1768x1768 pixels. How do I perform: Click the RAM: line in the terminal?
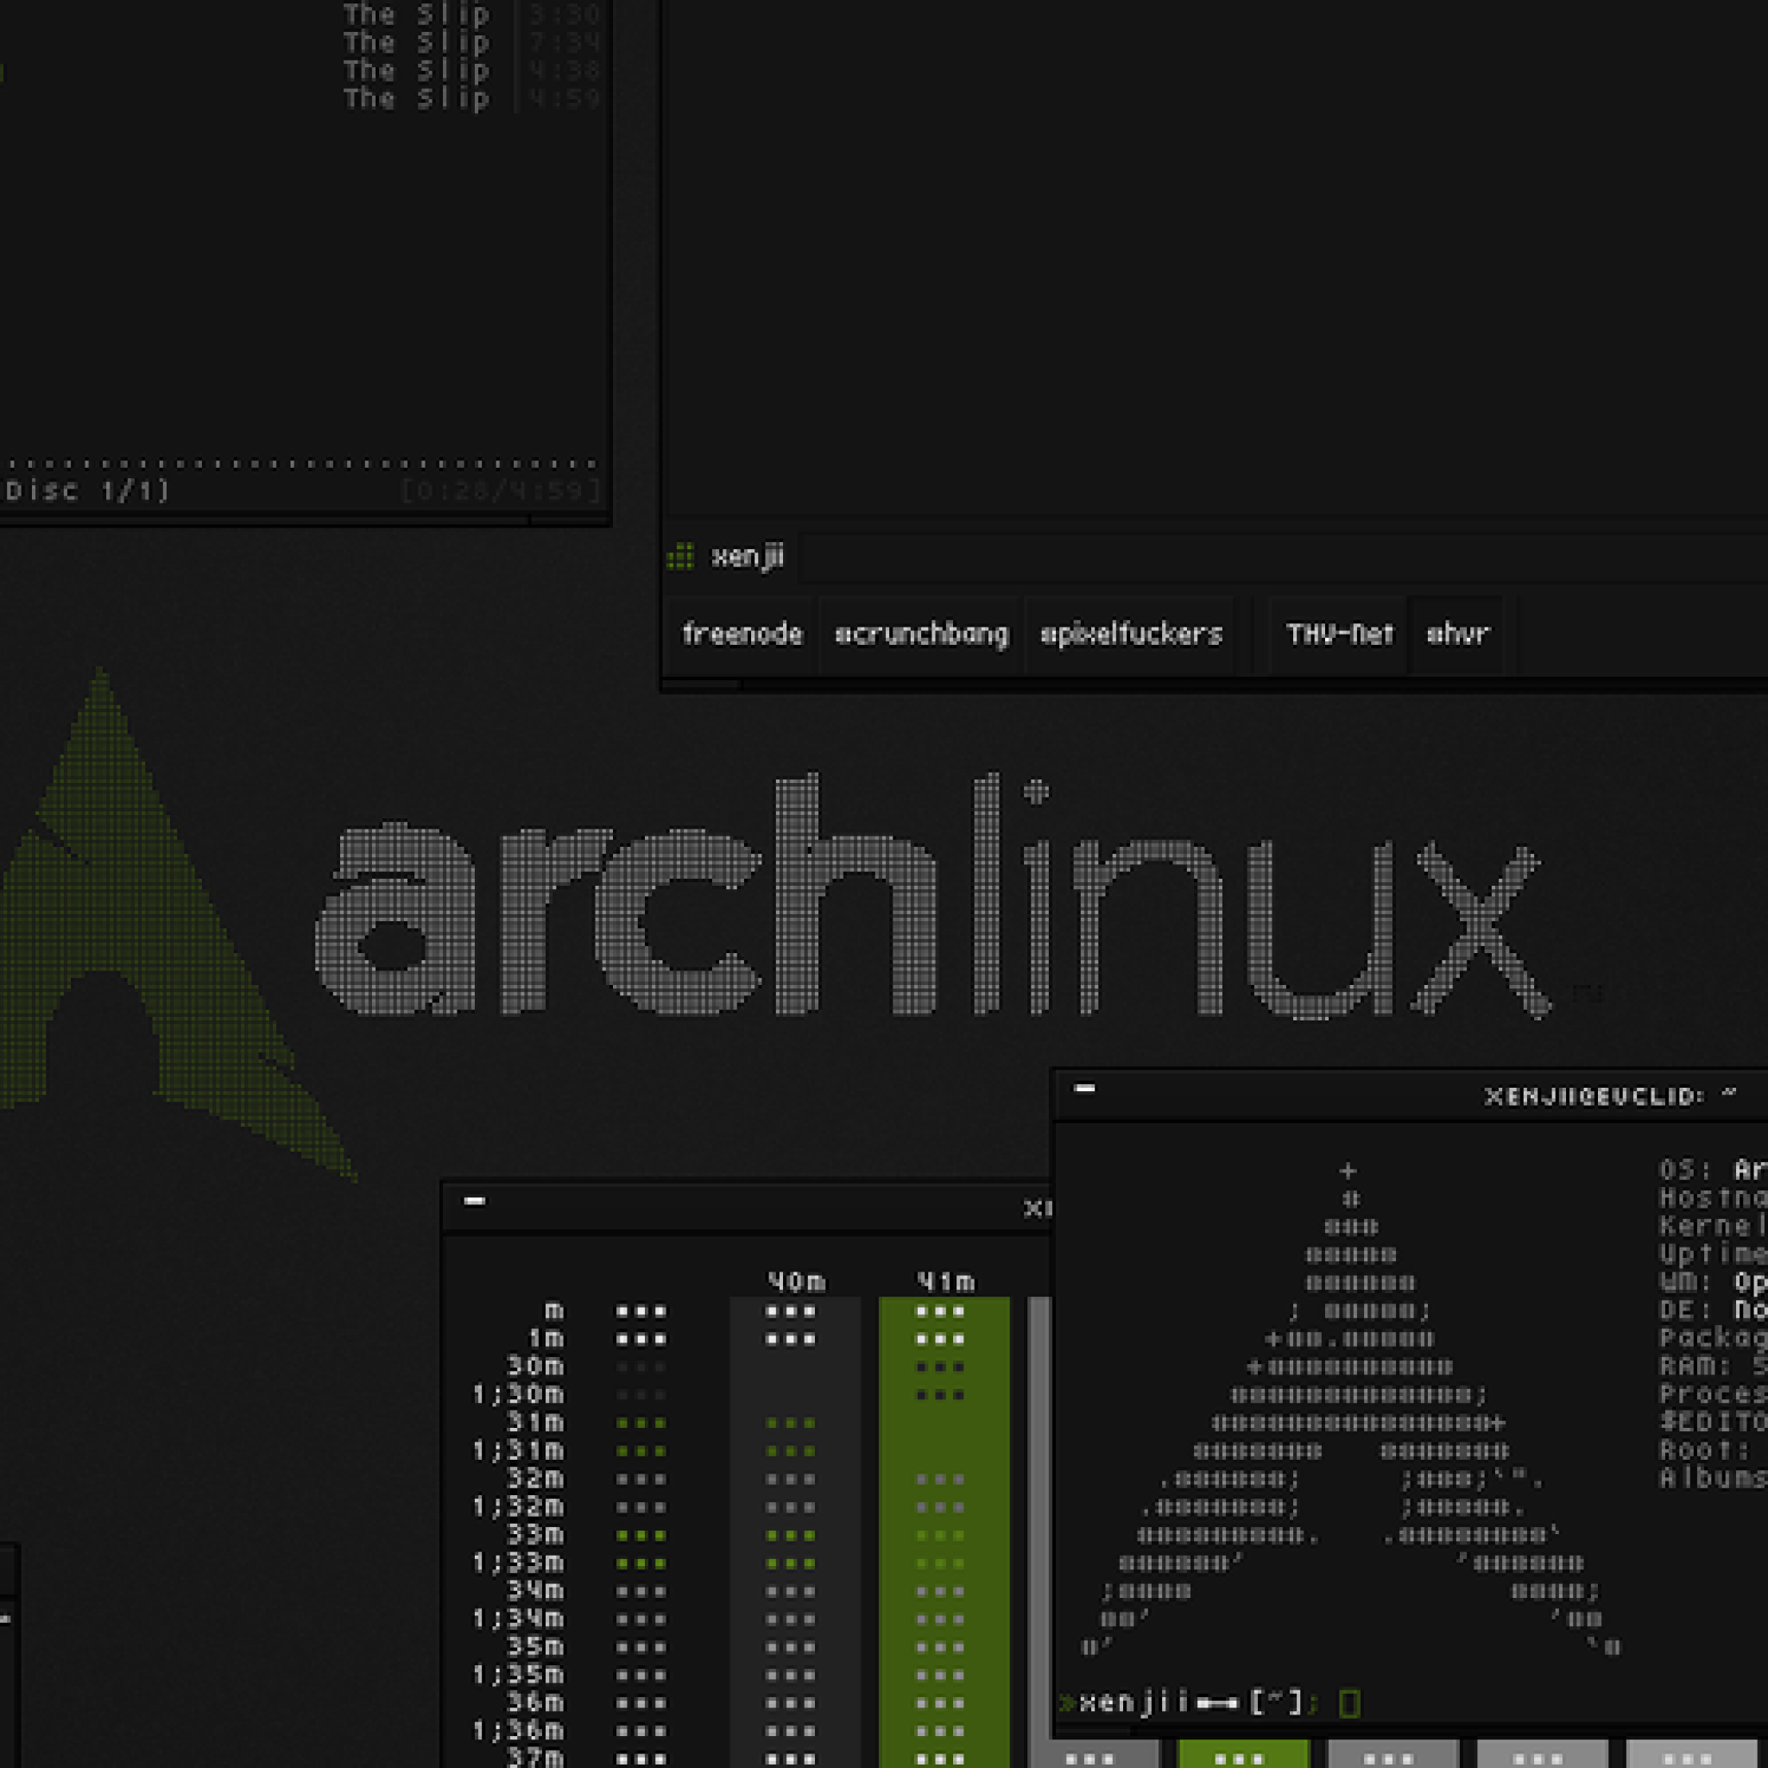pyautogui.click(x=1712, y=1367)
